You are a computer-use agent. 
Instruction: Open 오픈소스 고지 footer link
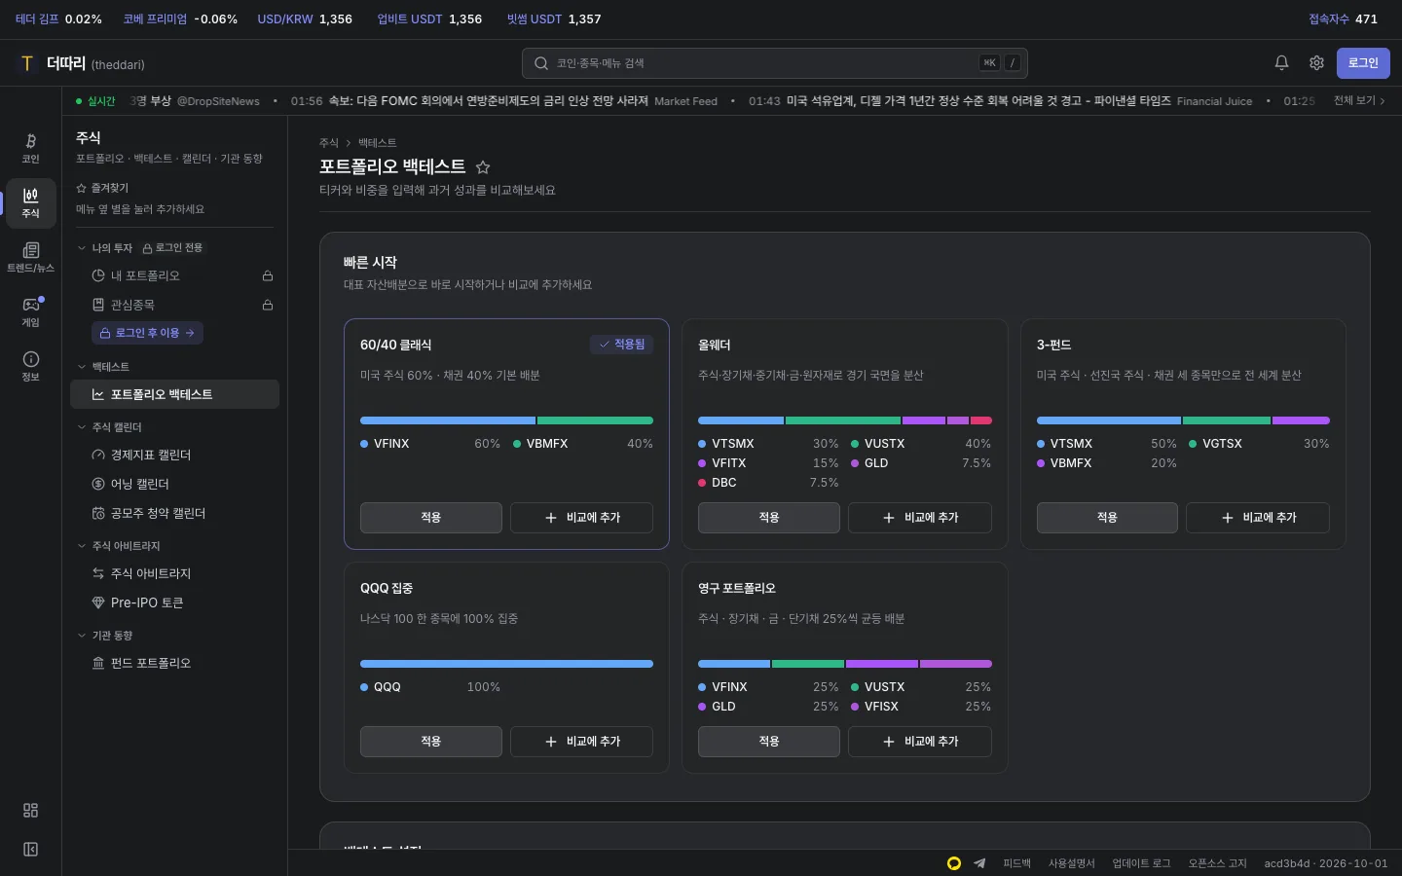(1217, 863)
